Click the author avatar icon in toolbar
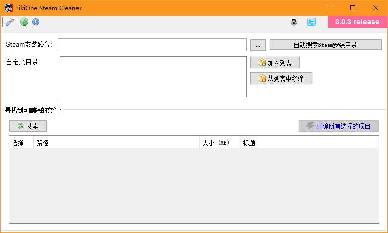The image size is (388, 233). (x=294, y=22)
